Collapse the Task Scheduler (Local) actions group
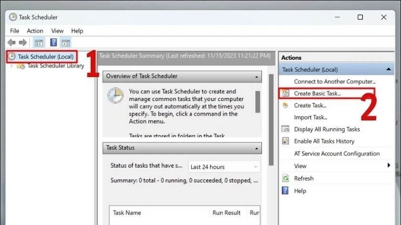The width and height of the screenshot is (401, 225). coord(388,69)
